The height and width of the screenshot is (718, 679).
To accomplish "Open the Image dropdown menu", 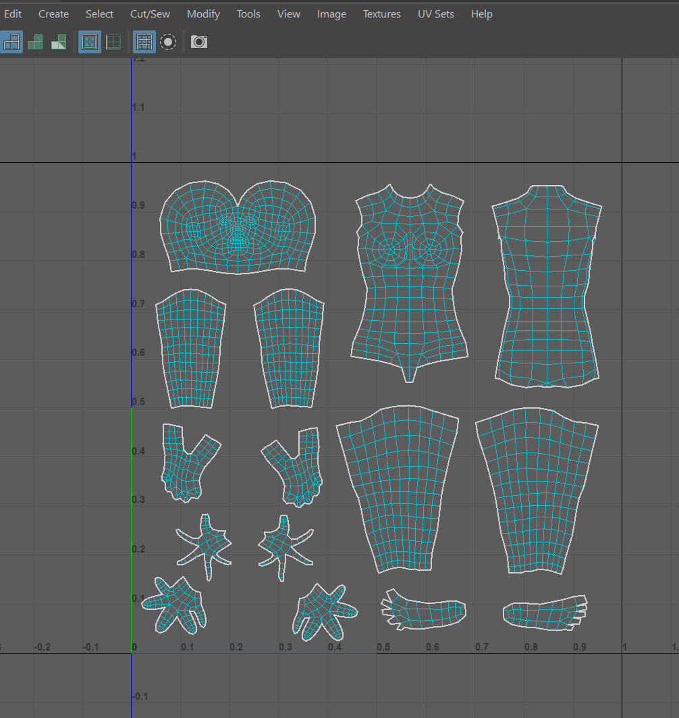I will [x=331, y=14].
